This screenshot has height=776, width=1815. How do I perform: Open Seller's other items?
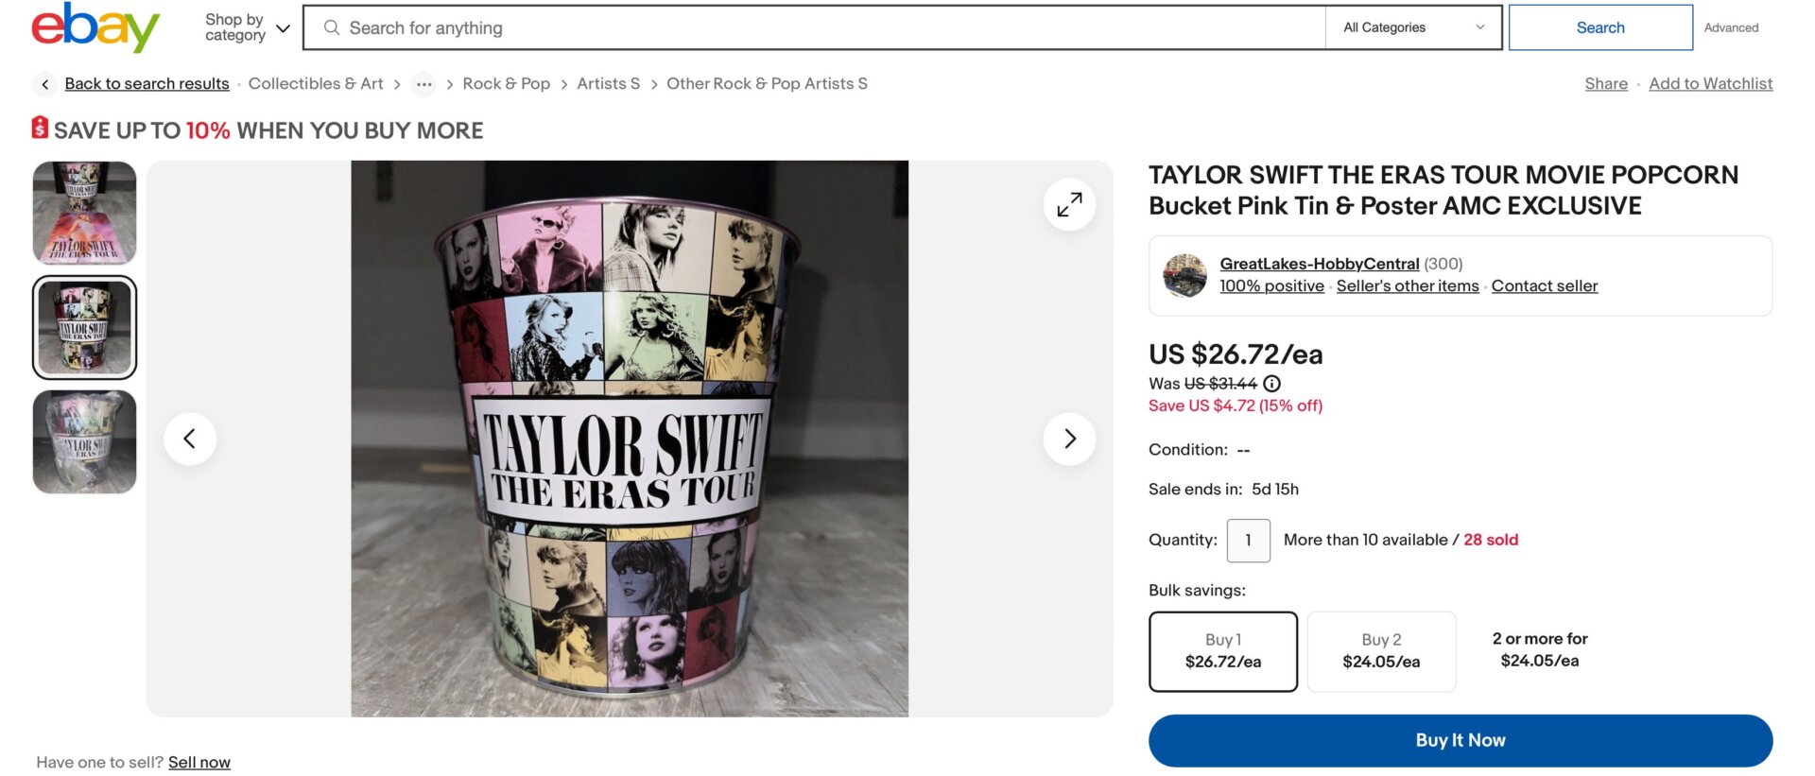coord(1408,285)
